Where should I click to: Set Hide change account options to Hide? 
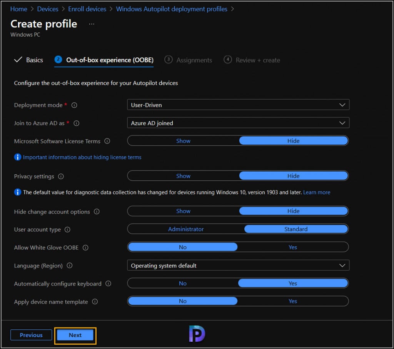coord(293,211)
